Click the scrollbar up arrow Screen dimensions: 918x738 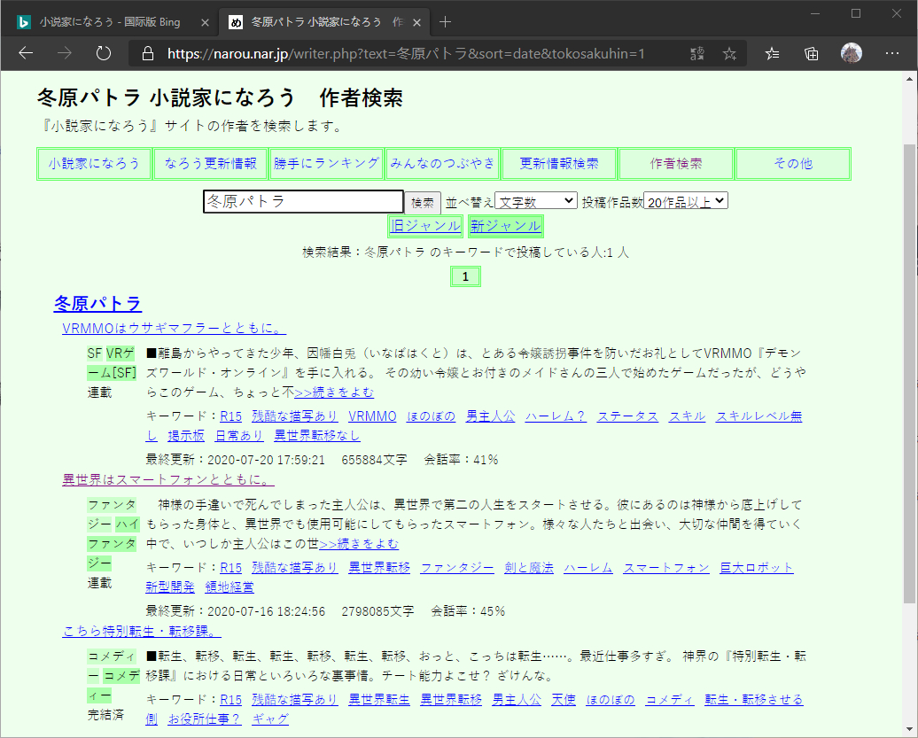point(910,79)
